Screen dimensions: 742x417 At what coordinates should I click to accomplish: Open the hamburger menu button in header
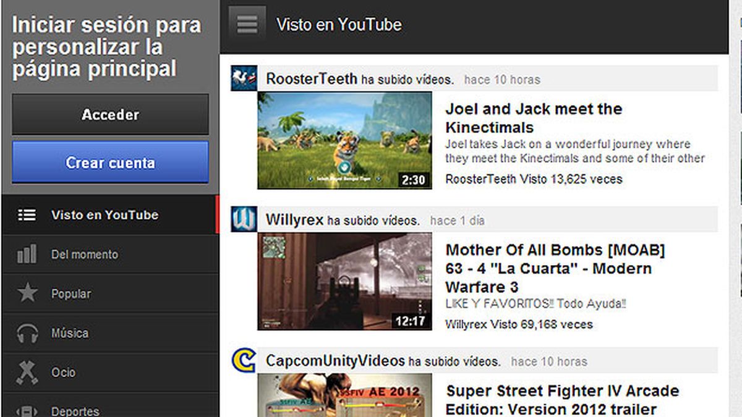[247, 24]
